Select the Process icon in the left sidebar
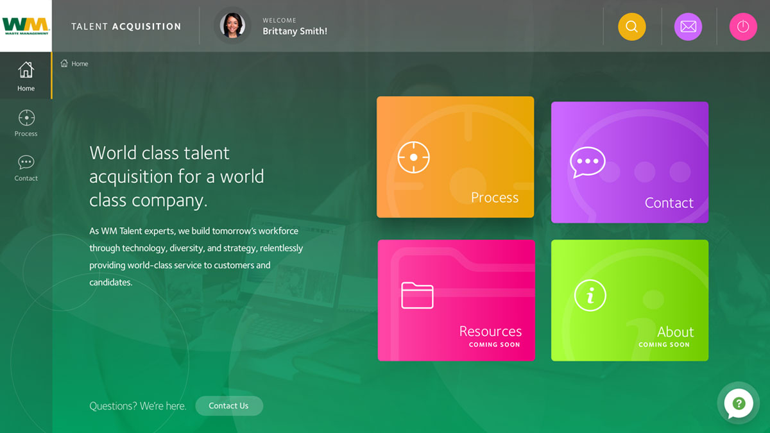This screenshot has height=433, width=770. [26, 119]
